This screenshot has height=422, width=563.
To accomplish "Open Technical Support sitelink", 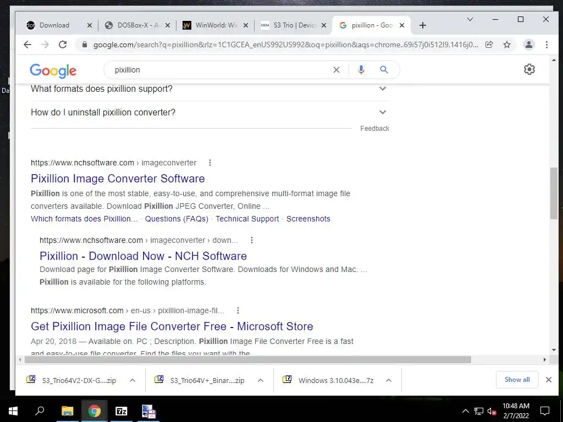I will click(x=247, y=219).
